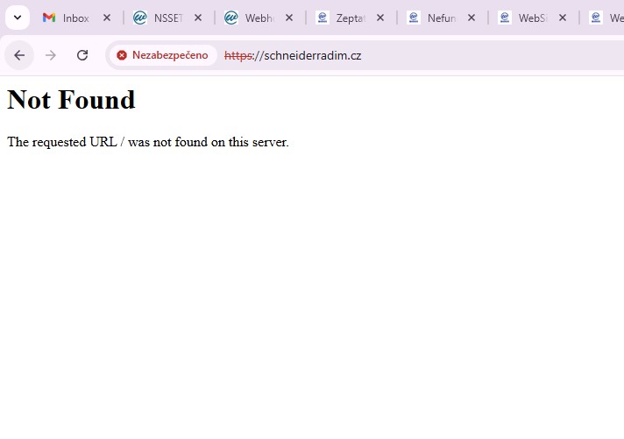
Task: Click the browser forward arrow
Action: 51,55
